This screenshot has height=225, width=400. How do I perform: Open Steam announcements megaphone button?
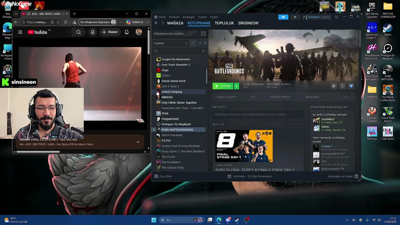(x=283, y=17)
